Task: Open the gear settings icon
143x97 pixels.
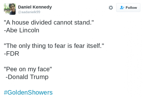Action: [x=111, y=8]
